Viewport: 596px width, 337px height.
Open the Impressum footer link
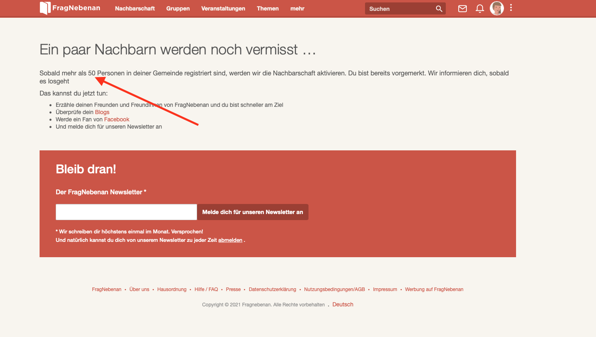[x=385, y=289]
